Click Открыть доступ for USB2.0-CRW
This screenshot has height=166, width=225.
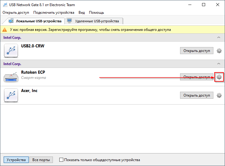pyautogui.click(x=197, y=51)
